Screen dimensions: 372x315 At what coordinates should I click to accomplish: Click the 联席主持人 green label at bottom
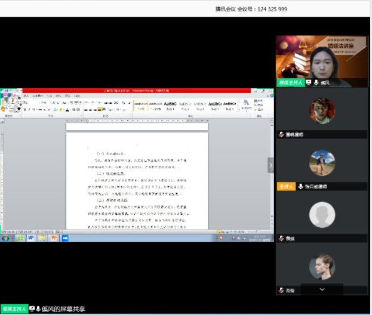click(14, 309)
